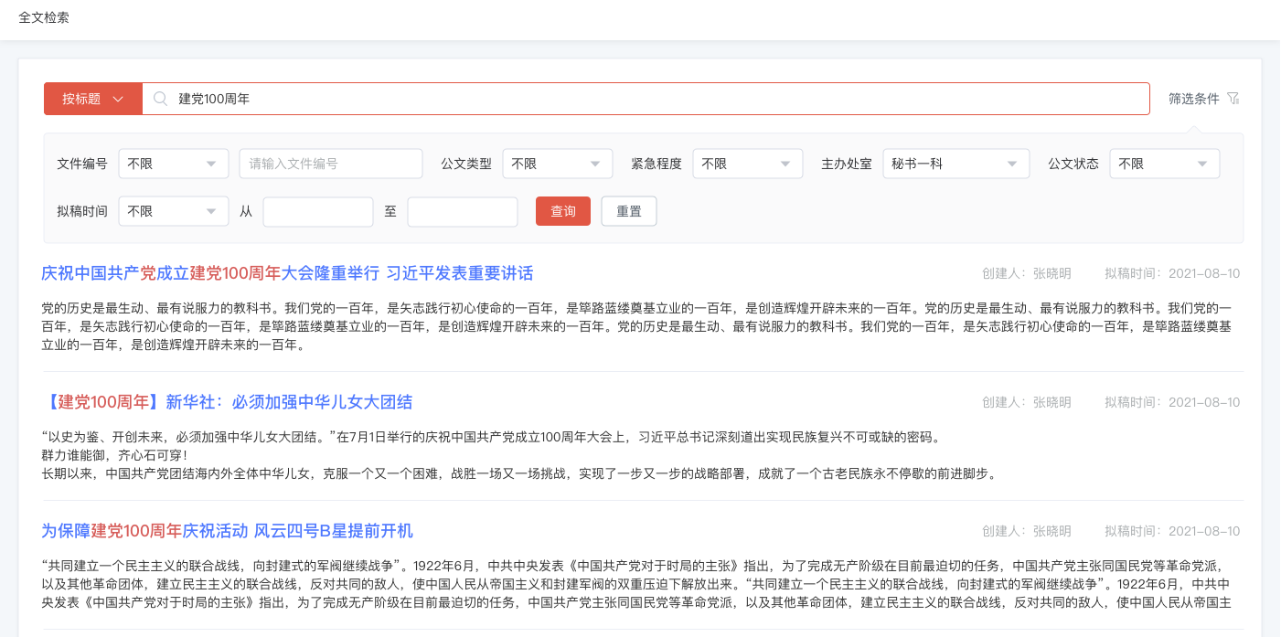This screenshot has height=637, width=1281.
Task: Click the start date field after 从
Action: click(x=318, y=211)
